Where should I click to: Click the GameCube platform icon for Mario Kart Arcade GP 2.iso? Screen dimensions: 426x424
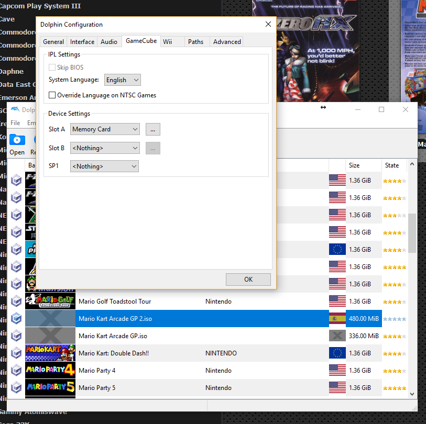point(16,318)
